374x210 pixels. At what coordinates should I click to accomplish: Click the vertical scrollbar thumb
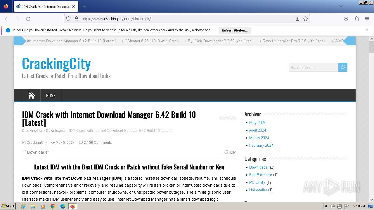click(x=372, y=47)
